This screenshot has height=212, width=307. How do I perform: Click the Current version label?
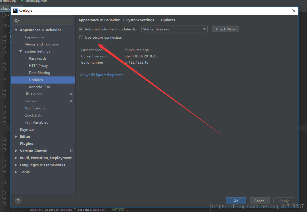94,56
